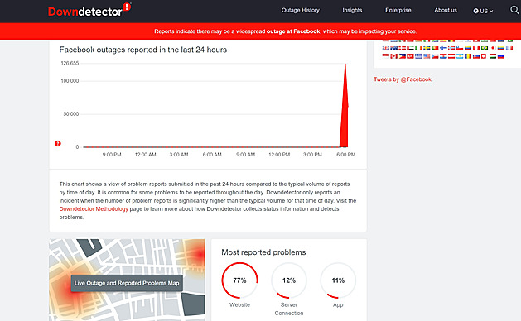
Task: Select the Chile flag
Action: pos(460,48)
